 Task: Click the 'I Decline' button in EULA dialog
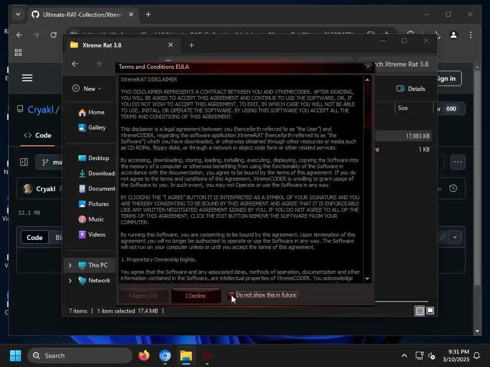[196, 296]
